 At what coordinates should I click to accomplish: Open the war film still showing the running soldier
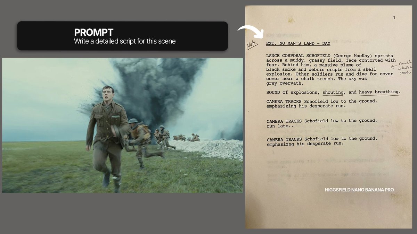pyautogui.click(x=123, y=125)
